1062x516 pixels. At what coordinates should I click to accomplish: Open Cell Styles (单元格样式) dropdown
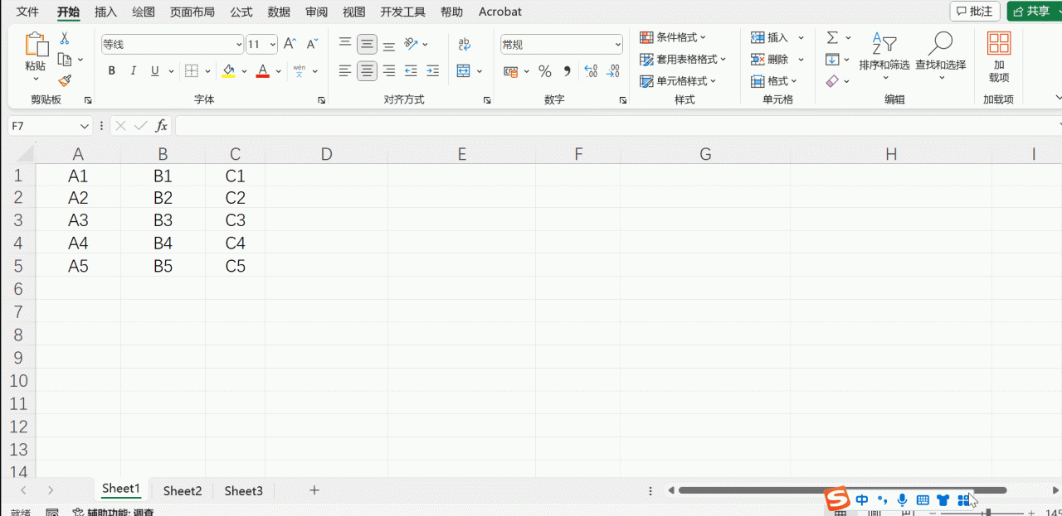pyautogui.click(x=678, y=81)
